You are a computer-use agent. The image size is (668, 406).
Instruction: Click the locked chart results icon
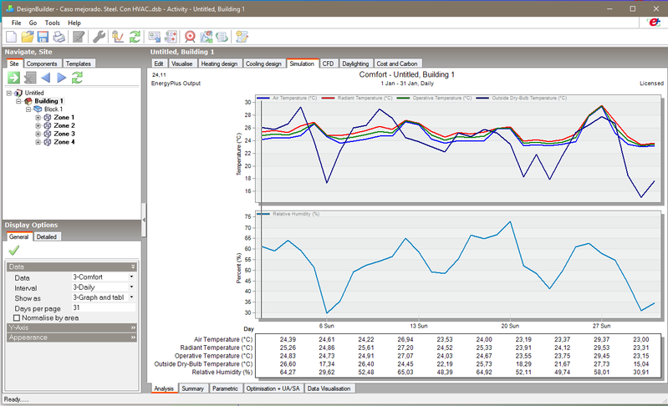point(118,37)
